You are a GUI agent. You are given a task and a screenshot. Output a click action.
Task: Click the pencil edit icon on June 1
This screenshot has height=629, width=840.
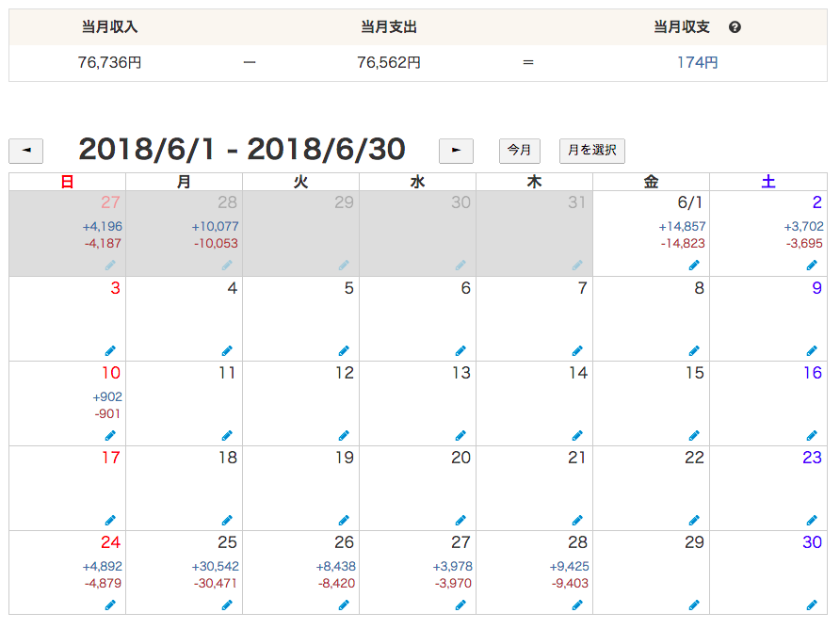pos(693,266)
